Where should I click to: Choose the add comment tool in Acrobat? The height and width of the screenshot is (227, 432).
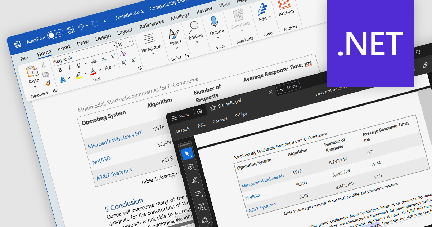tap(191, 167)
